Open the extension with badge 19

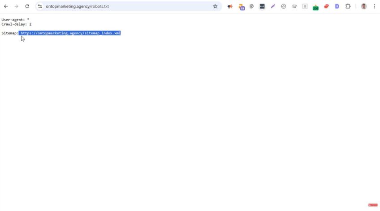click(242, 7)
